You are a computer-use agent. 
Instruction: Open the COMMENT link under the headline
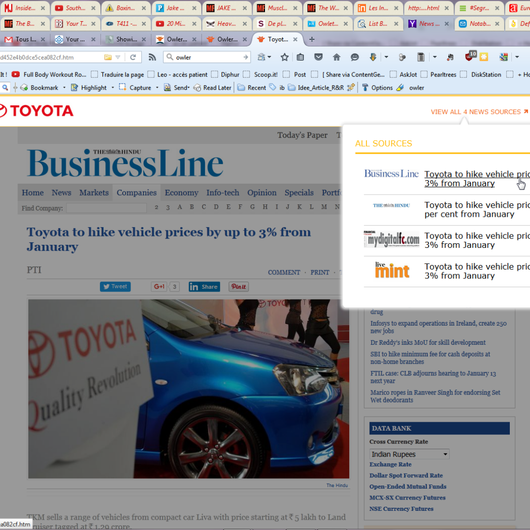(284, 272)
